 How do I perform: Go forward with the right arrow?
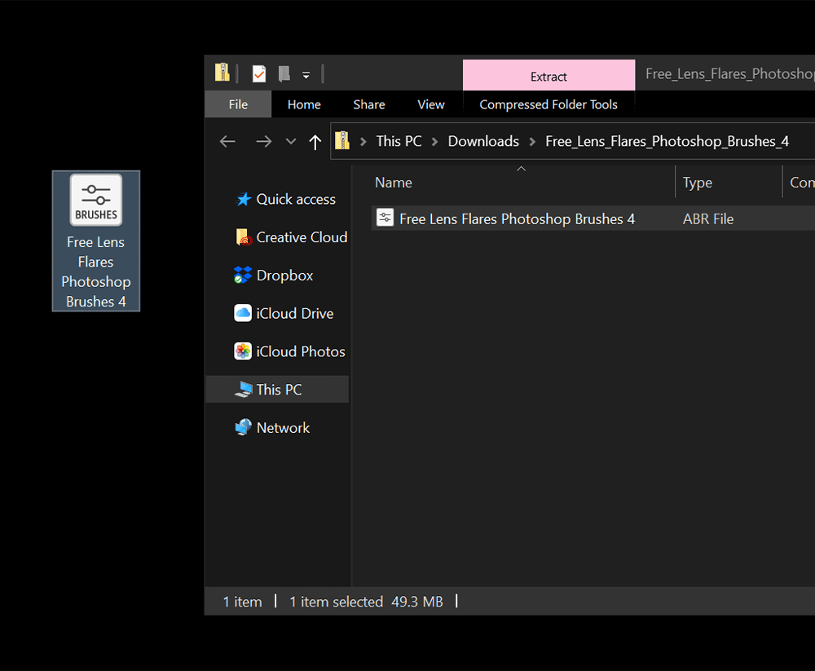(263, 142)
